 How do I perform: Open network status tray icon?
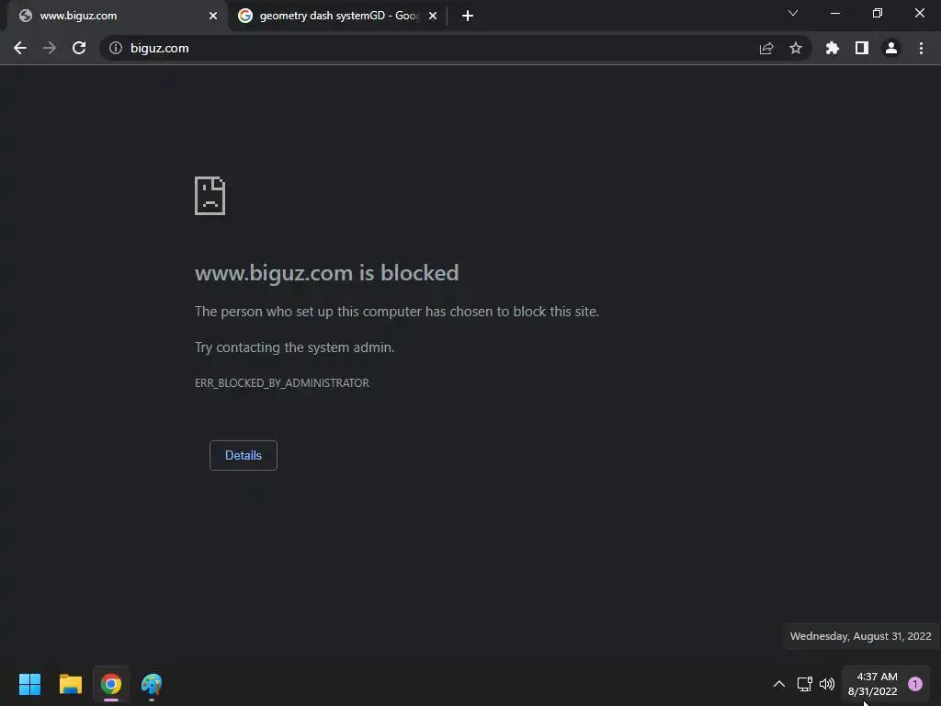804,684
